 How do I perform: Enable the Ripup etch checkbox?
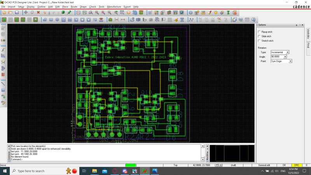click(x=259, y=32)
